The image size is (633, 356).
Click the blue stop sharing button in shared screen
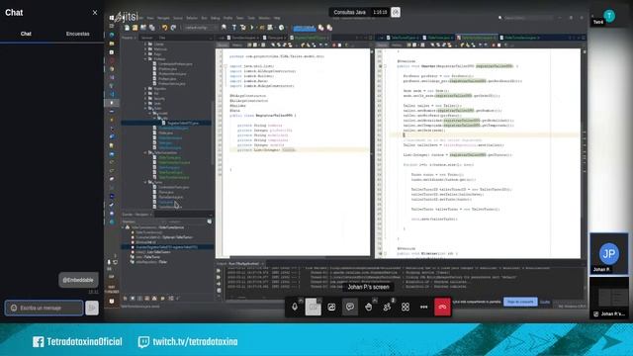pos(520,302)
